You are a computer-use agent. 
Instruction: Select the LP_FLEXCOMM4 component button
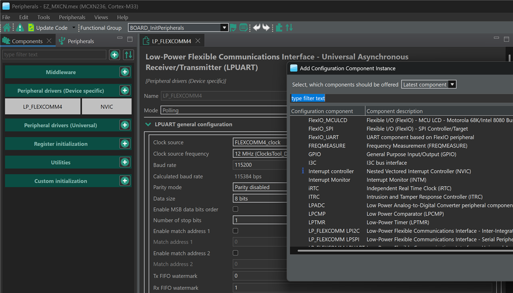pos(43,106)
